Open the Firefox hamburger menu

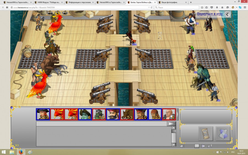[245, 7]
